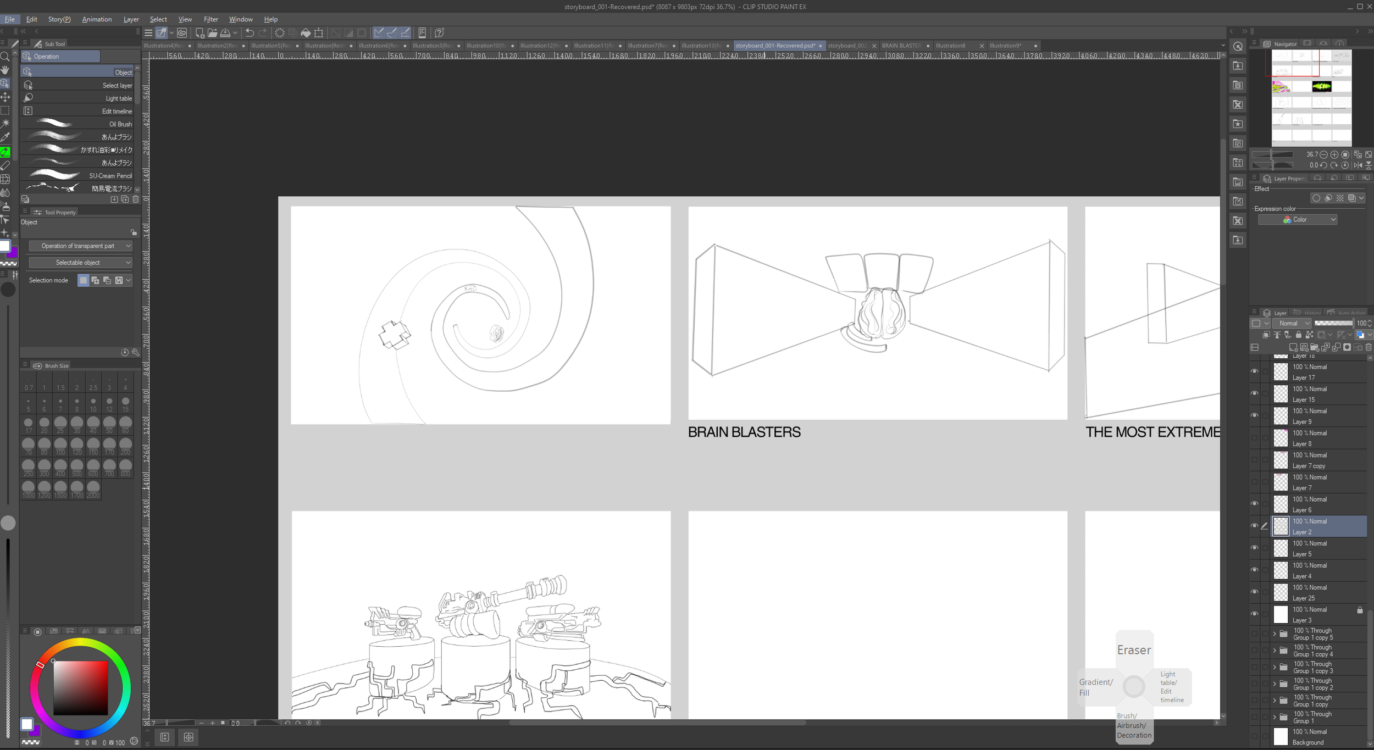1374x750 pixels.
Task: Toggle Snap to Ruler in the command bar
Action: coord(379,33)
